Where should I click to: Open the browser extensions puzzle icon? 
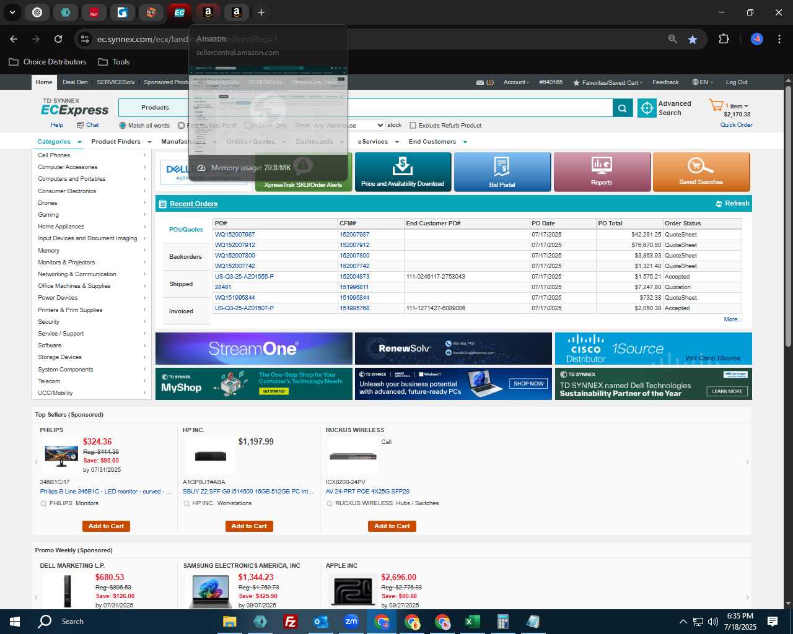pos(724,39)
